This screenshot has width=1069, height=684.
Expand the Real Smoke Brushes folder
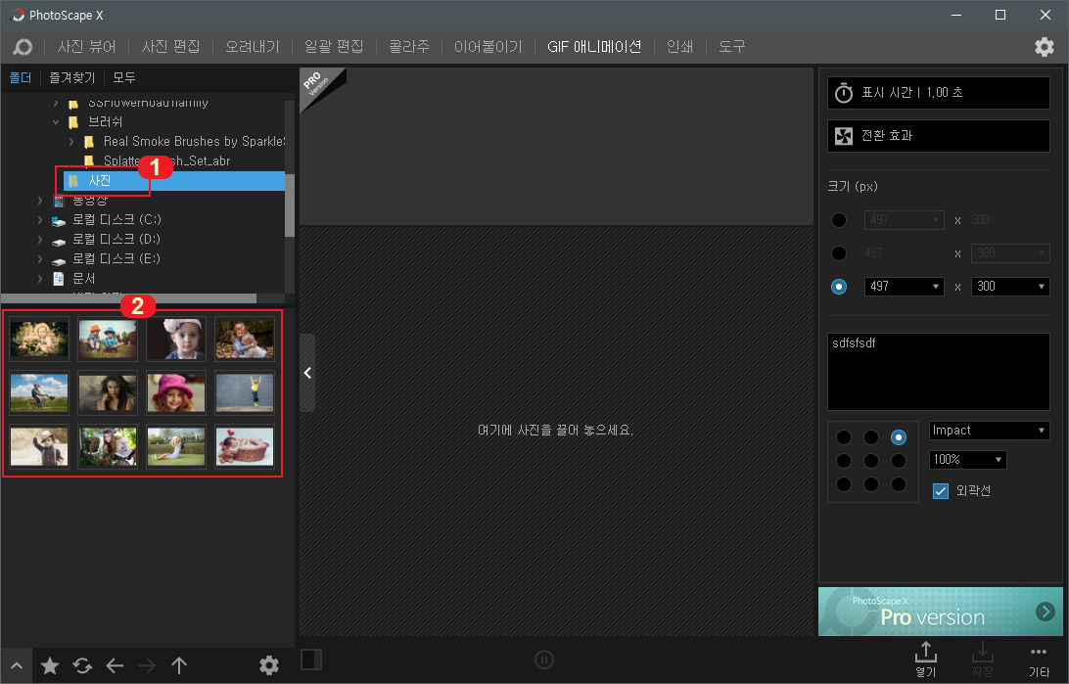click(x=71, y=142)
